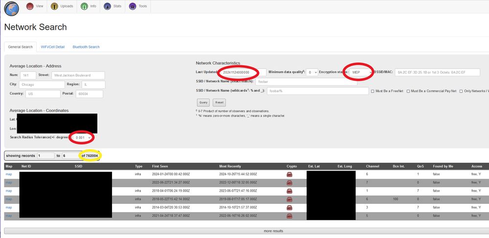Focus the BSSID/MAC input field
Screen dimensions: 489x238
(x=437, y=72)
